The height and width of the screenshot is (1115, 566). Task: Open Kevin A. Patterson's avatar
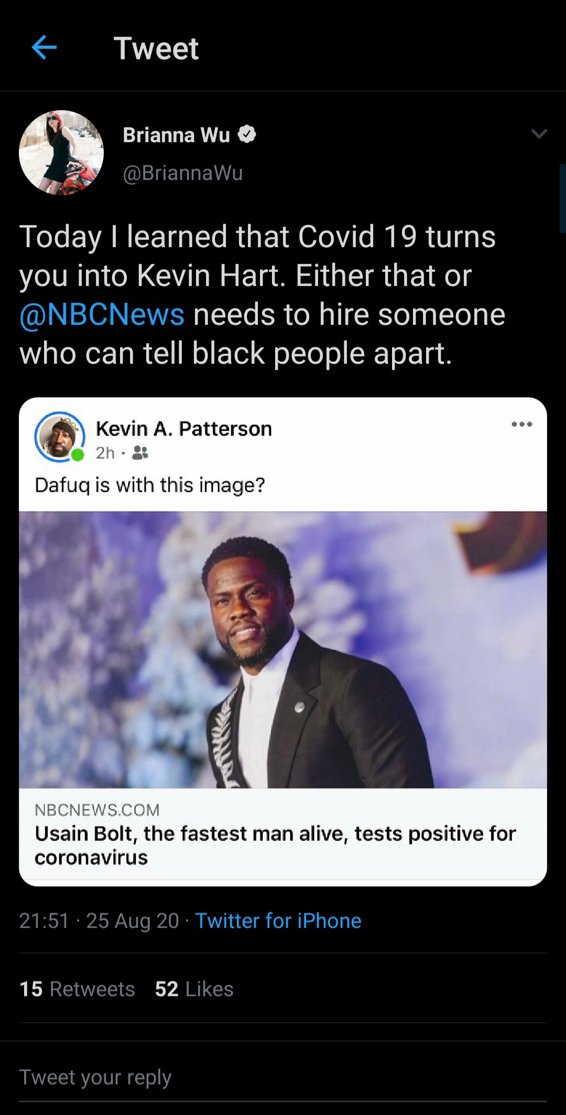(60, 437)
